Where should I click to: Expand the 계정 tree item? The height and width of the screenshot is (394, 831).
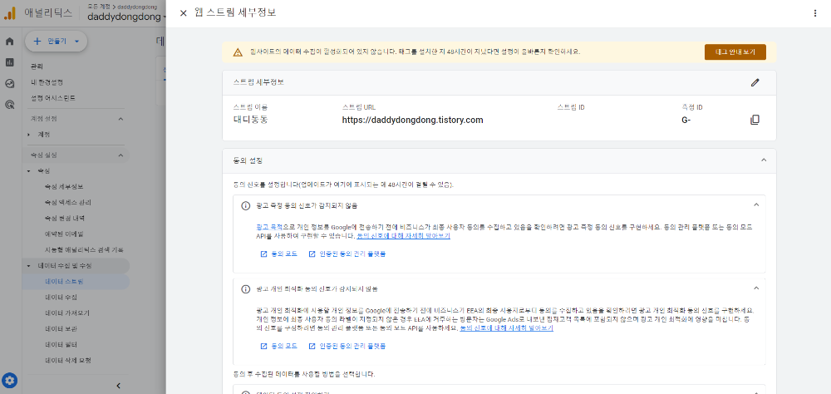[28, 135]
